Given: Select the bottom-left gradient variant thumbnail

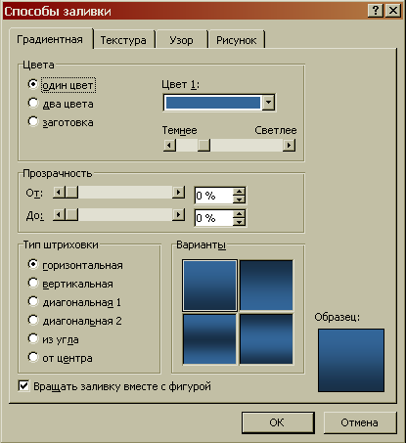Looking at the screenshot, I should point(209,338).
